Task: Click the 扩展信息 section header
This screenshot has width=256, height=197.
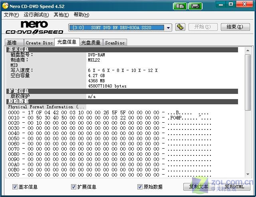Action: 122,92
